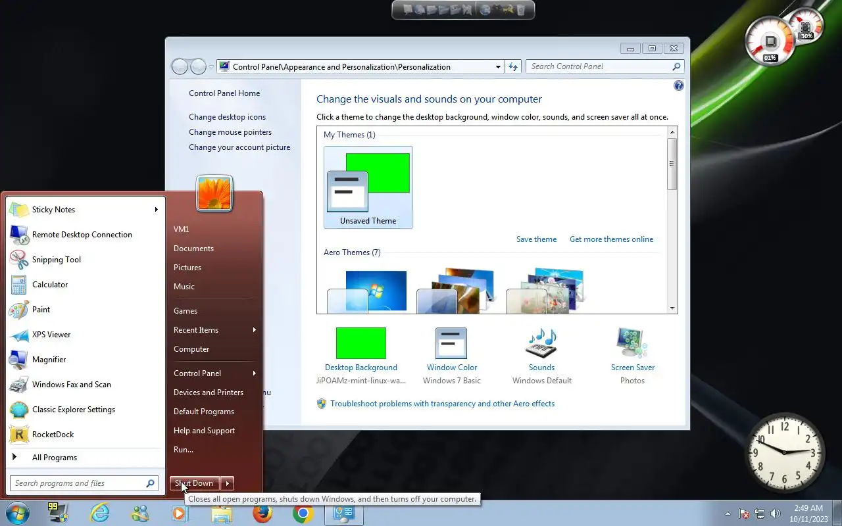Open Screen Saver settings icon
Image resolution: width=842 pixels, height=526 pixels.
click(632, 343)
